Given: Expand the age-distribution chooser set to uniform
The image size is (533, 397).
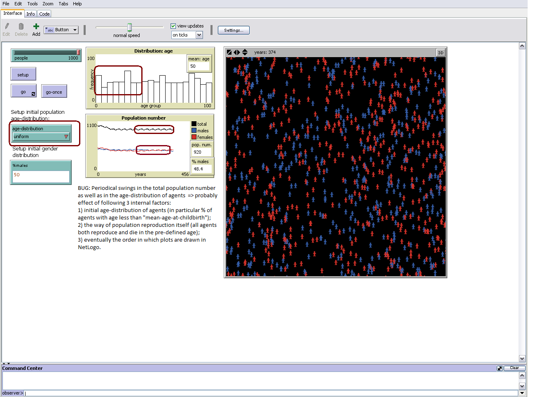Looking at the screenshot, I should [x=41, y=136].
